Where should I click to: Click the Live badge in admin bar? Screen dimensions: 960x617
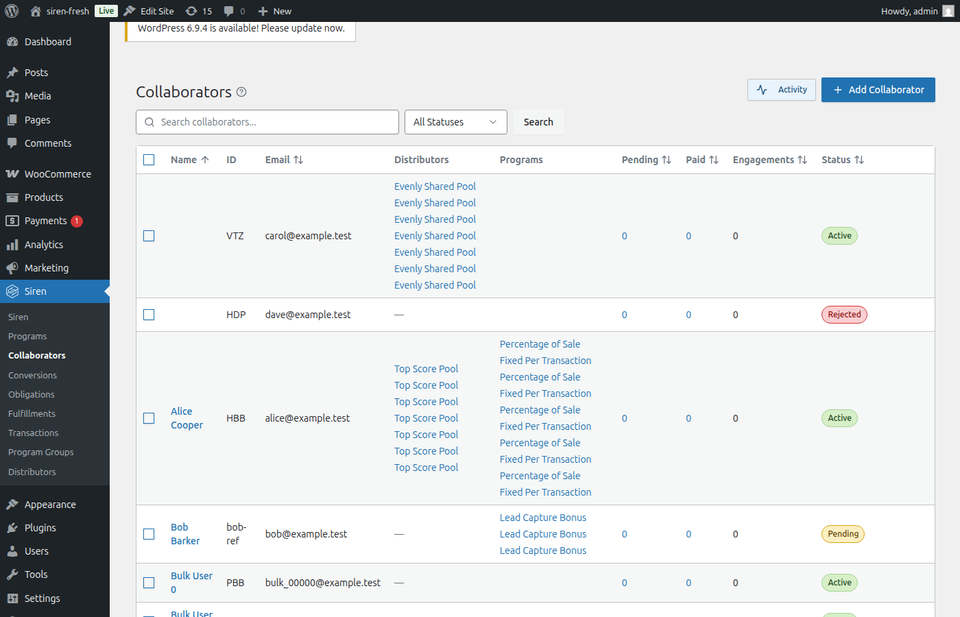[x=106, y=11]
